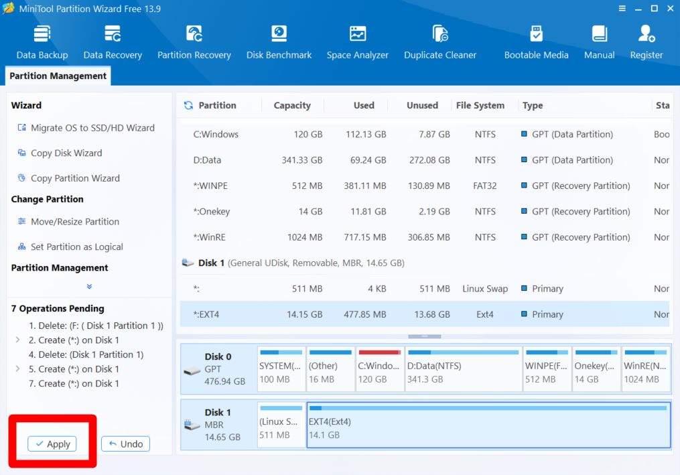Start the Disk Benchmark tool
The width and height of the screenshot is (680, 475).
[x=279, y=42]
